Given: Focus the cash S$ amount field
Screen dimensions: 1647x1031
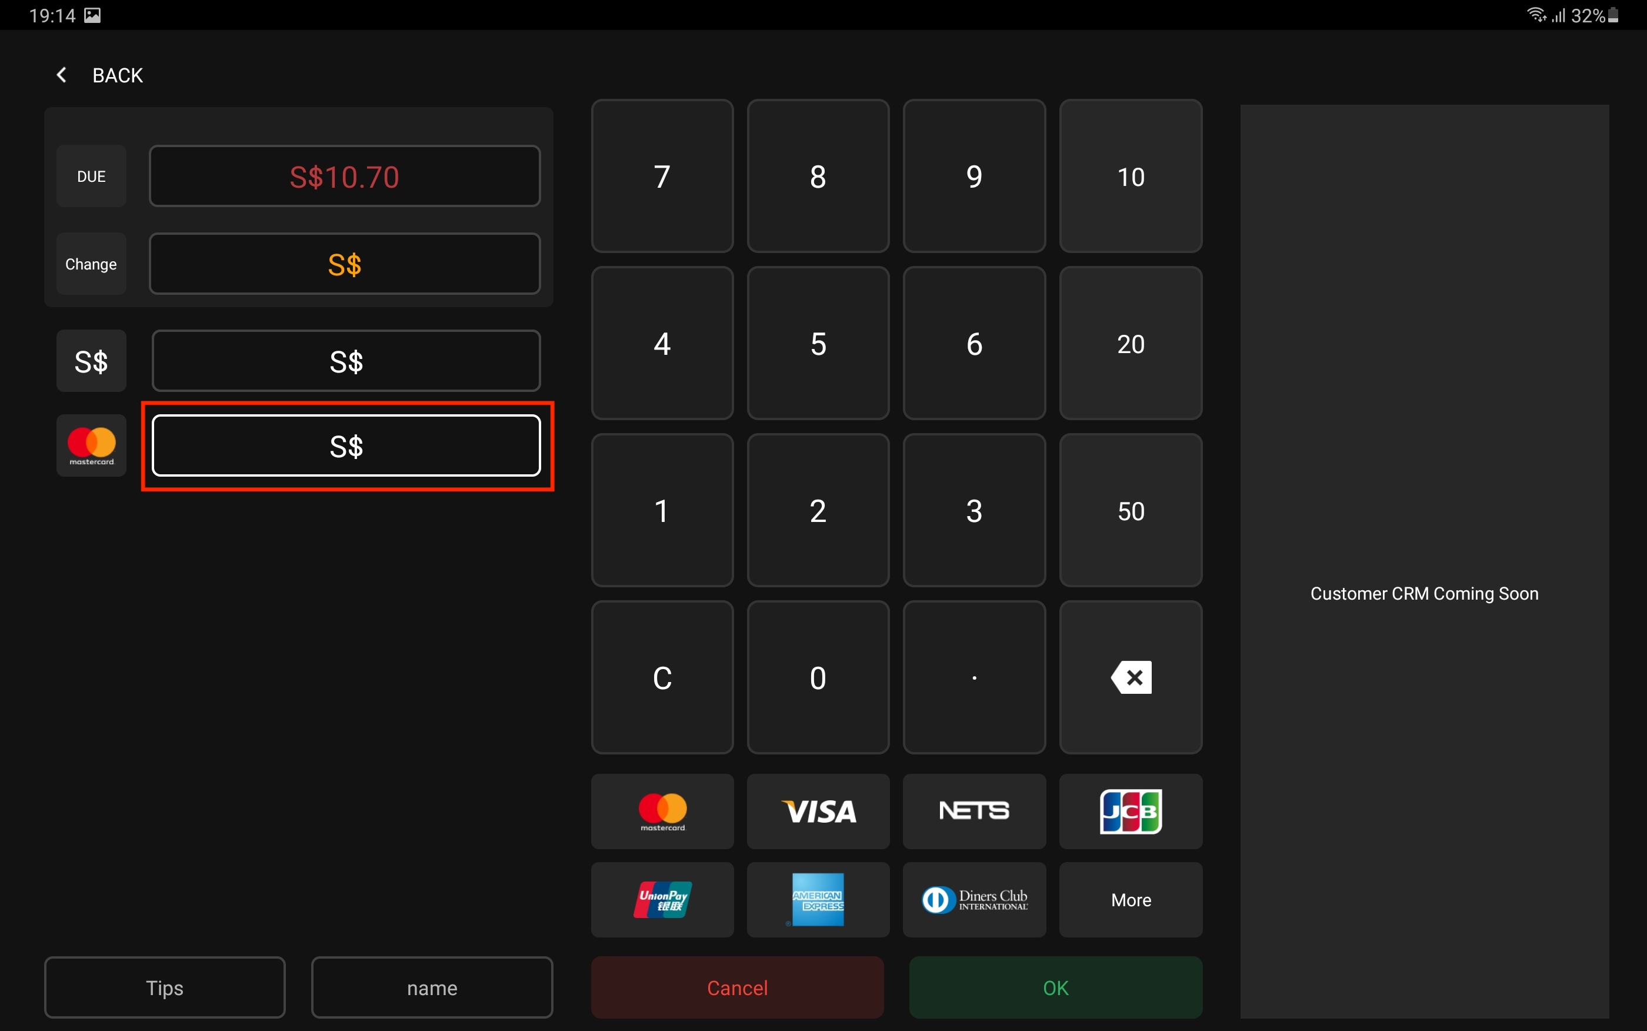Looking at the screenshot, I should 346,361.
